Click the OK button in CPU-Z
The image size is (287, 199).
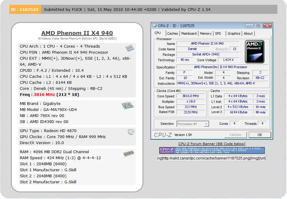(x=260, y=135)
